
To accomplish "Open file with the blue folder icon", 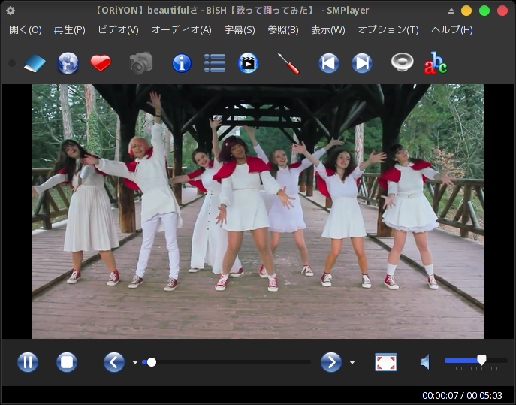I will (35, 63).
